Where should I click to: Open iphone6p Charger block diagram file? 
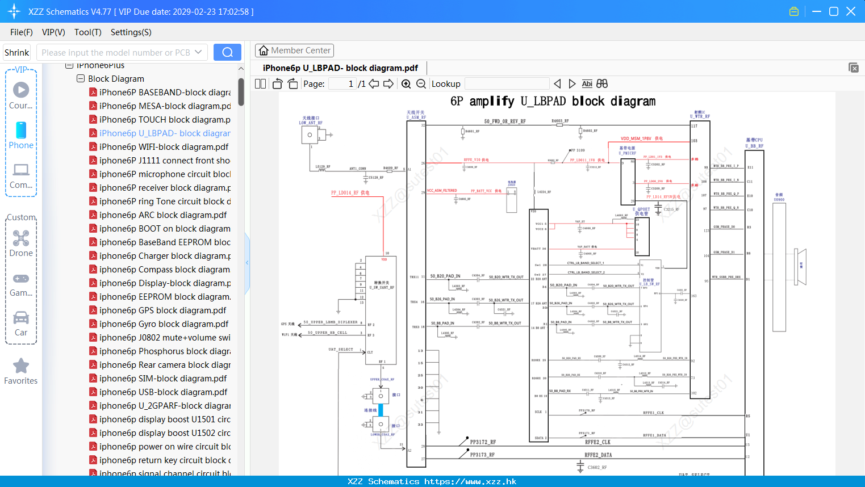(x=160, y=256)
